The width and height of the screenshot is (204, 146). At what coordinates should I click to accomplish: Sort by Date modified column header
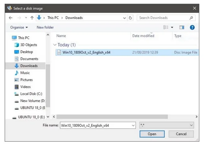coord(143,36)
